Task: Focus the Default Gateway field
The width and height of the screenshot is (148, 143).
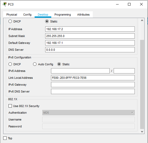Action: click(x=90, y=43)
